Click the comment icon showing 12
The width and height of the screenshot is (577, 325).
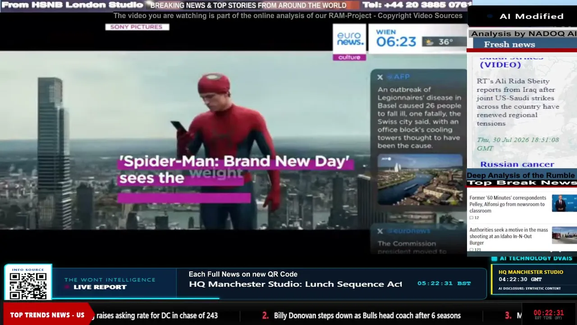click(472, 218)
